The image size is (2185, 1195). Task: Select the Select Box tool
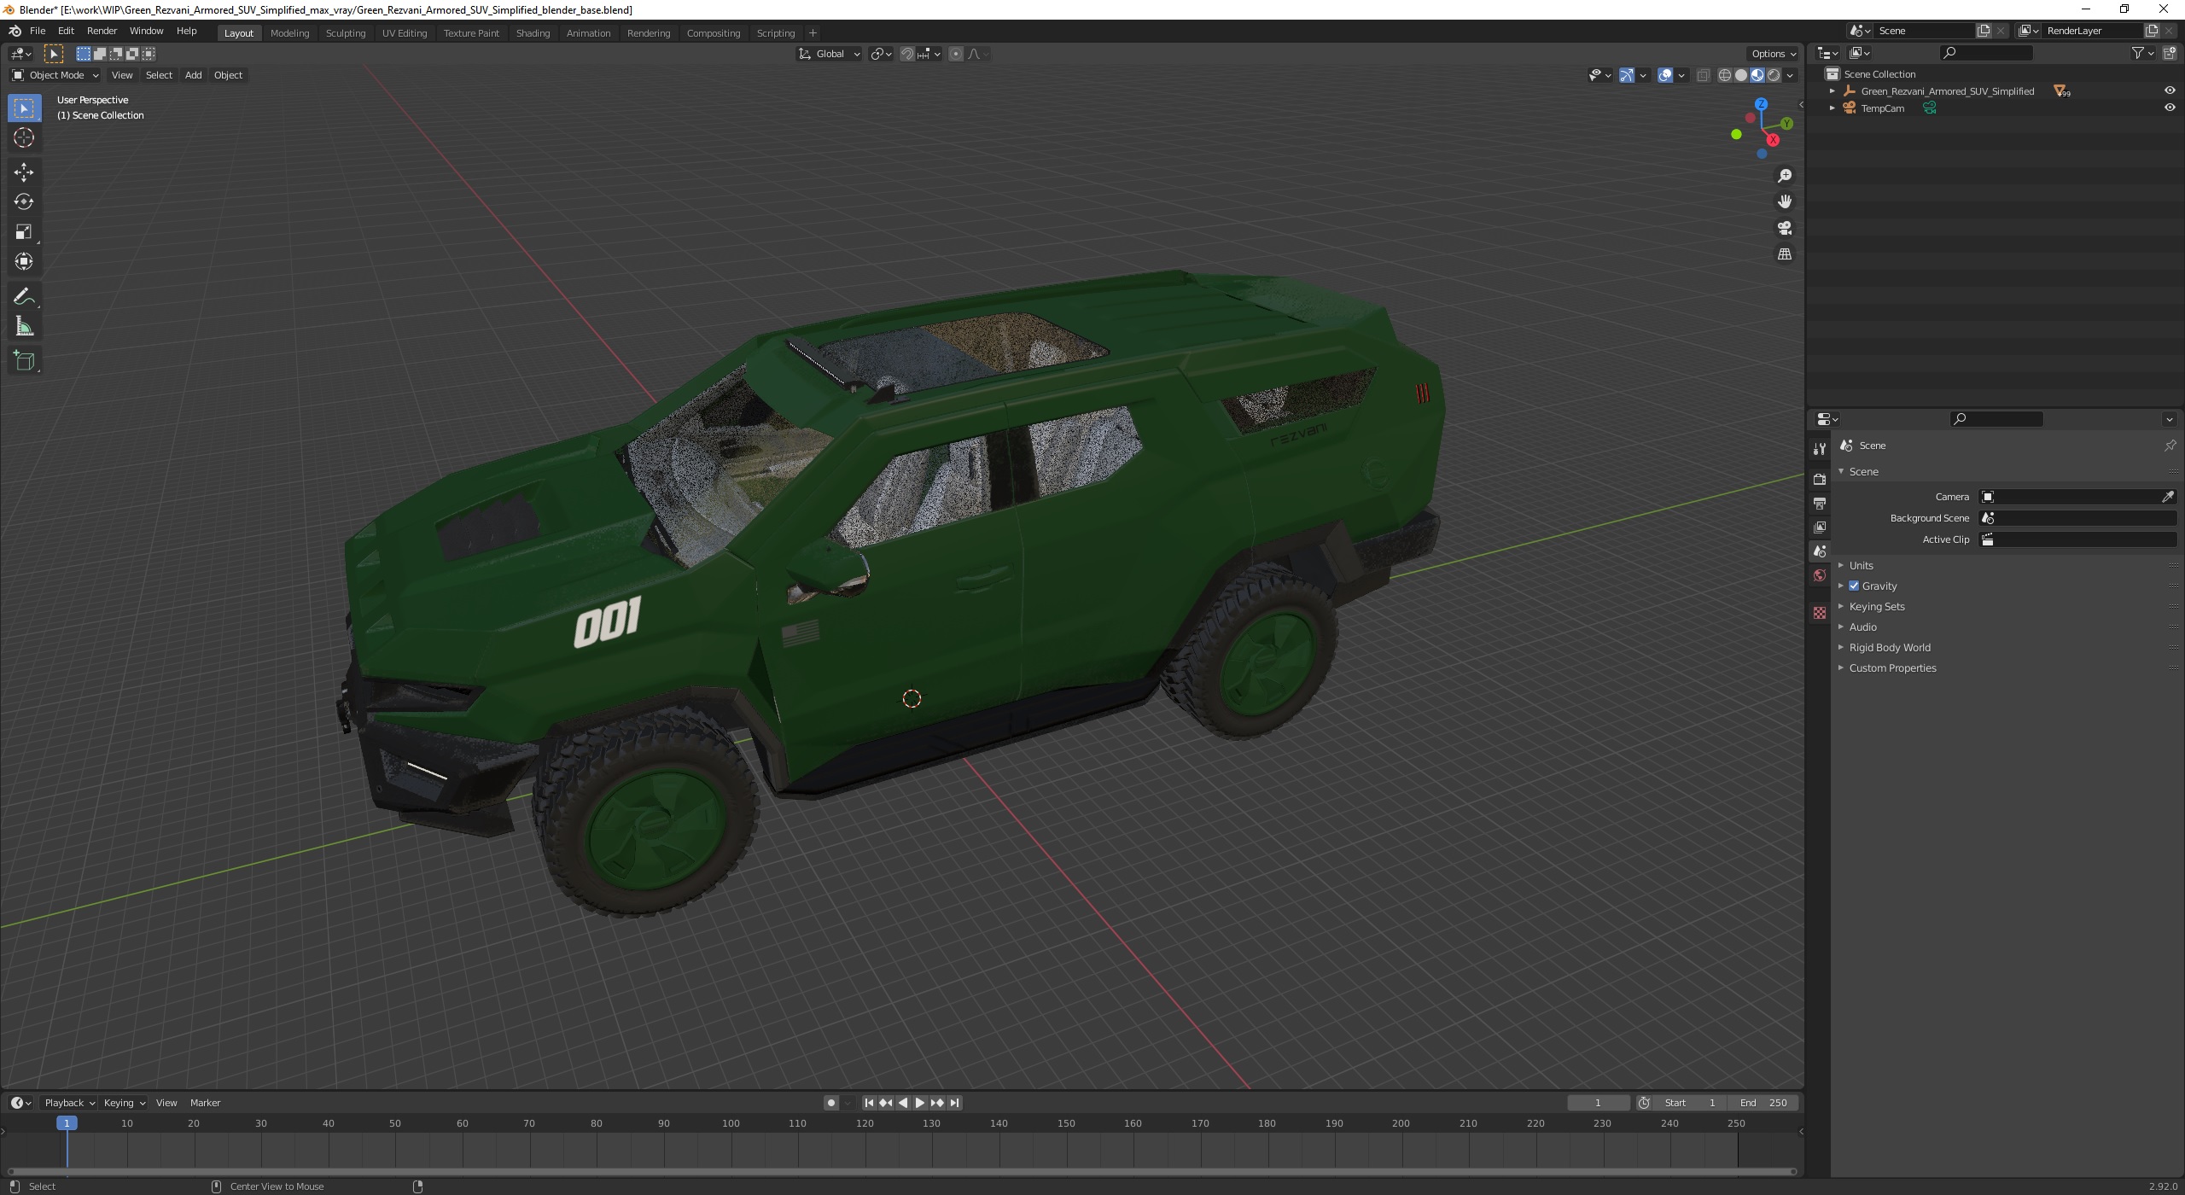pyautogui.click(x=24, y=108)
